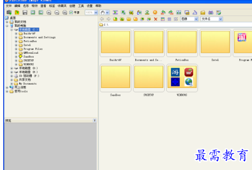Select 桌面 desktop root in tree
The height and width of the screenshot is (170, 252).
tap(13, 18)
